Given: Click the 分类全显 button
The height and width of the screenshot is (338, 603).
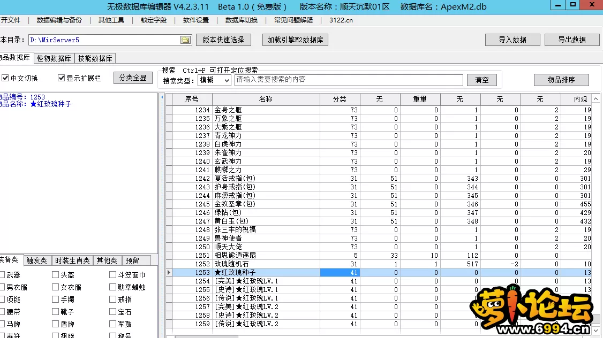Looking at the screenshot, I should pyautogui.click(x=133, y=78).
